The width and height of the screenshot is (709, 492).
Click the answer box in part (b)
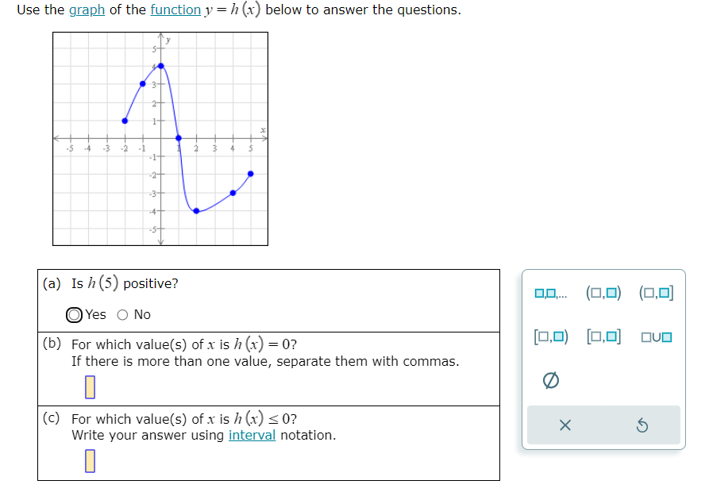click(91, 388)
